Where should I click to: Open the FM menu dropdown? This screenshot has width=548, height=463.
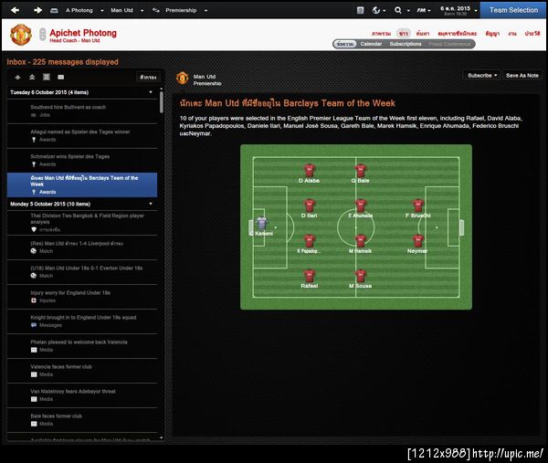pos(423,10)
